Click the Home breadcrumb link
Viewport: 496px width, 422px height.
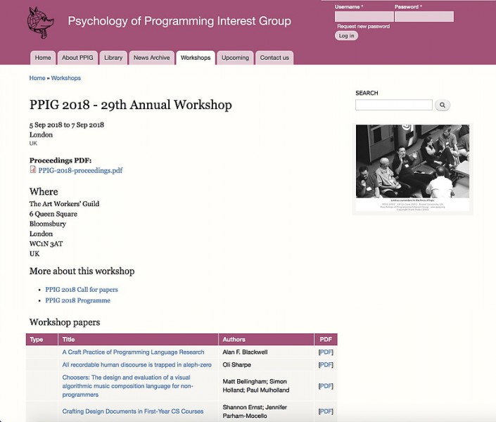pos(37,78)
